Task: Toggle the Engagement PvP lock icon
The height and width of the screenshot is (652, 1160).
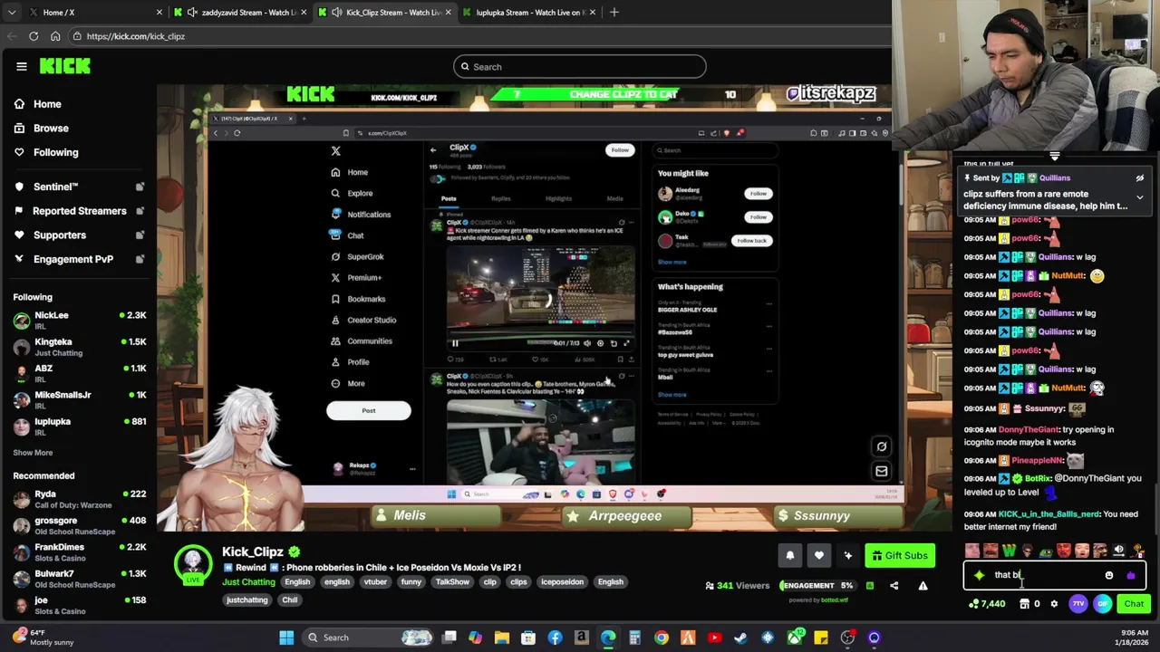Action: click(140, 259)
